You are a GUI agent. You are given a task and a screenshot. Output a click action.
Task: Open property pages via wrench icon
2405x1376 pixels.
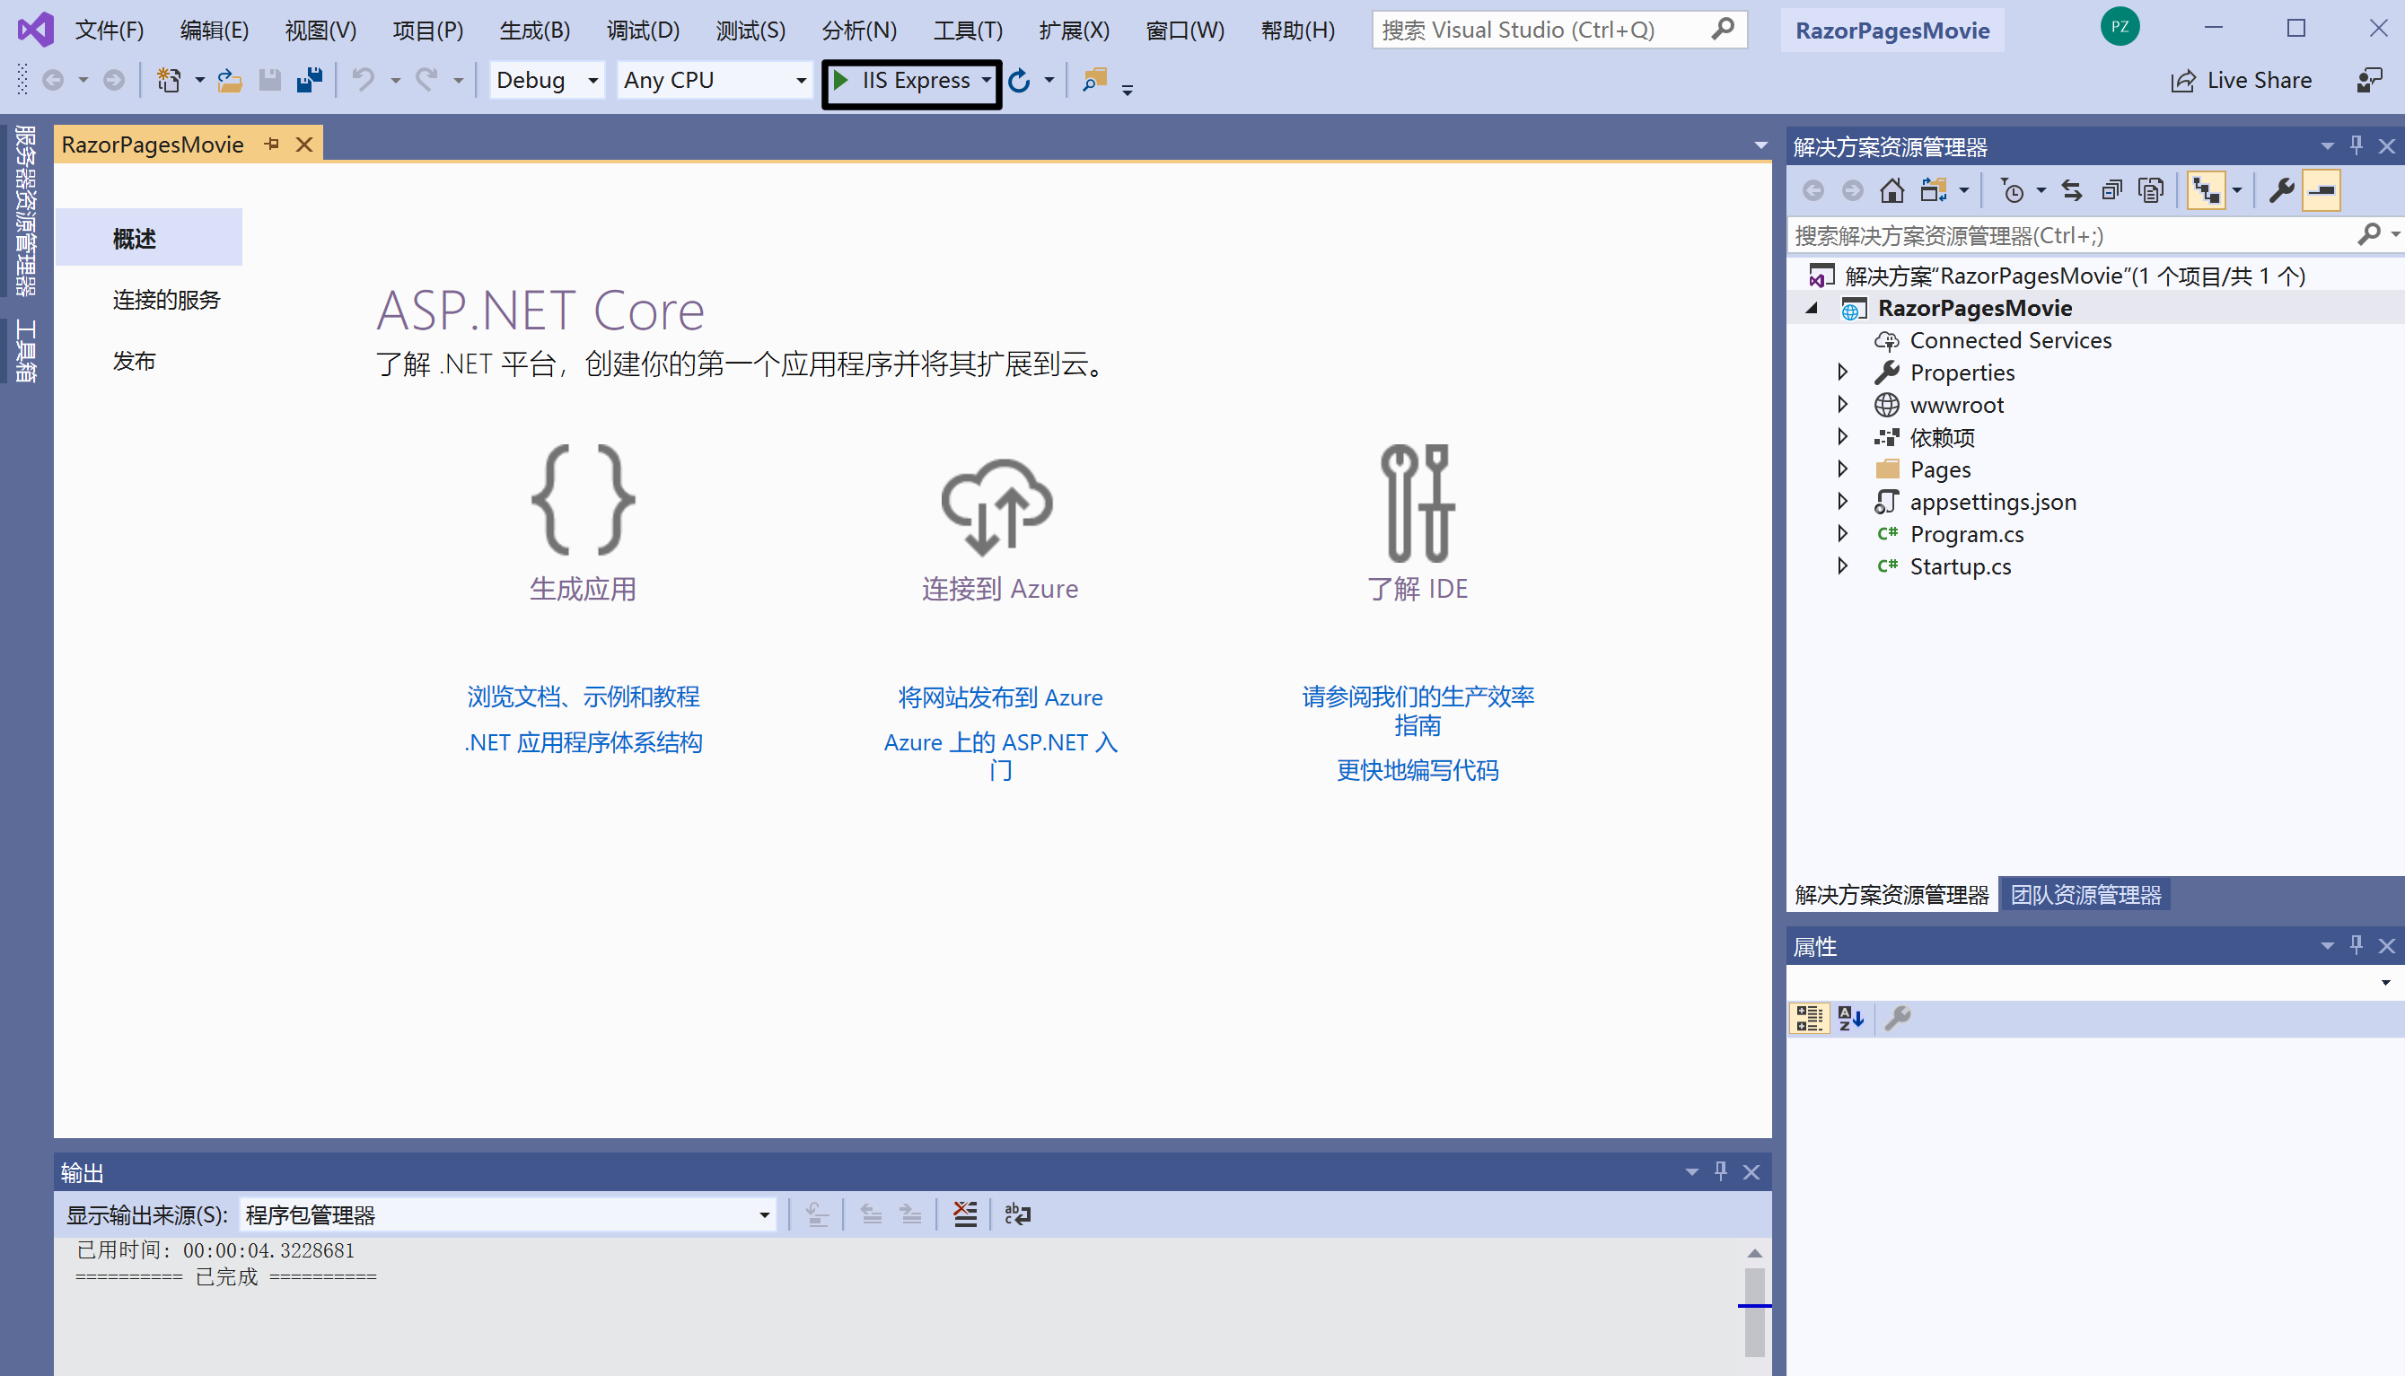tap(2281, 189)
